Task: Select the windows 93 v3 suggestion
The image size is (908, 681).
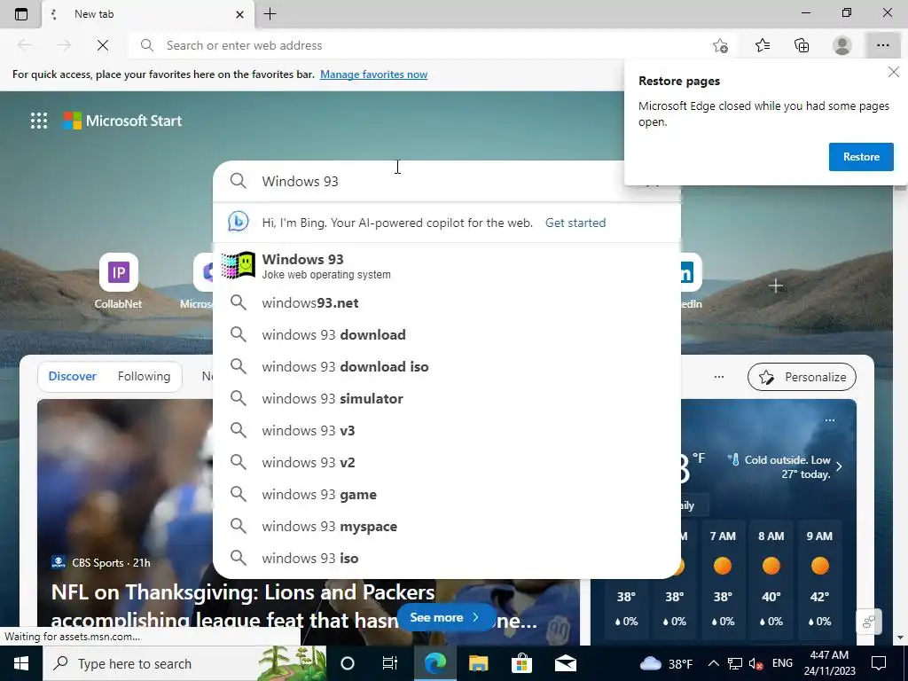Action: click(447, 430)
